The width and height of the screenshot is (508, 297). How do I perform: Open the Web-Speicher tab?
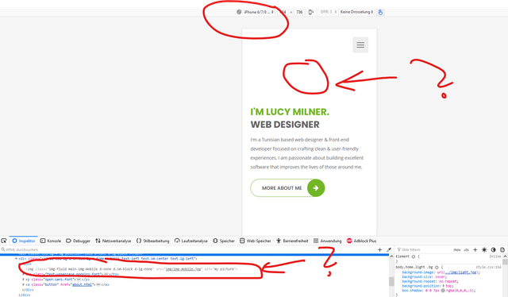coord(256,241)
